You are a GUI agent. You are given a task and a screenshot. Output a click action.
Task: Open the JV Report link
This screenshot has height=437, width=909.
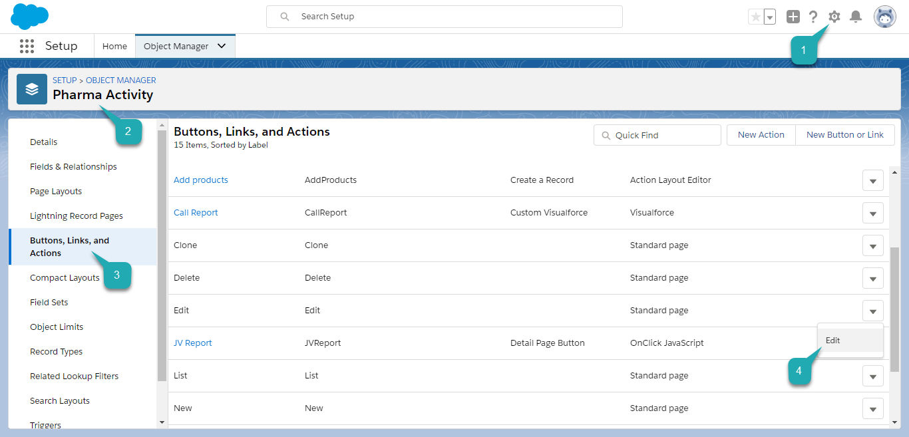tap(192, 343)
